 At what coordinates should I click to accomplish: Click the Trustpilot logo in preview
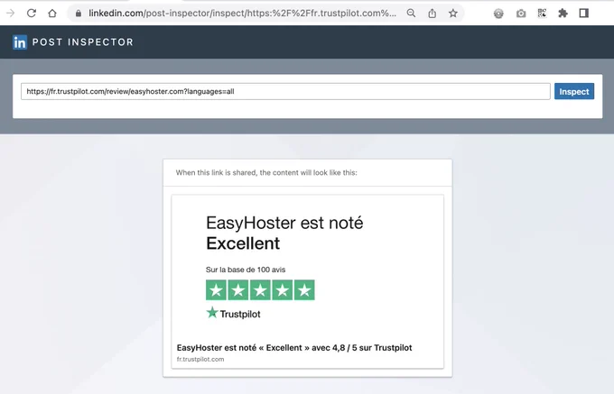[x=233, y=313]
